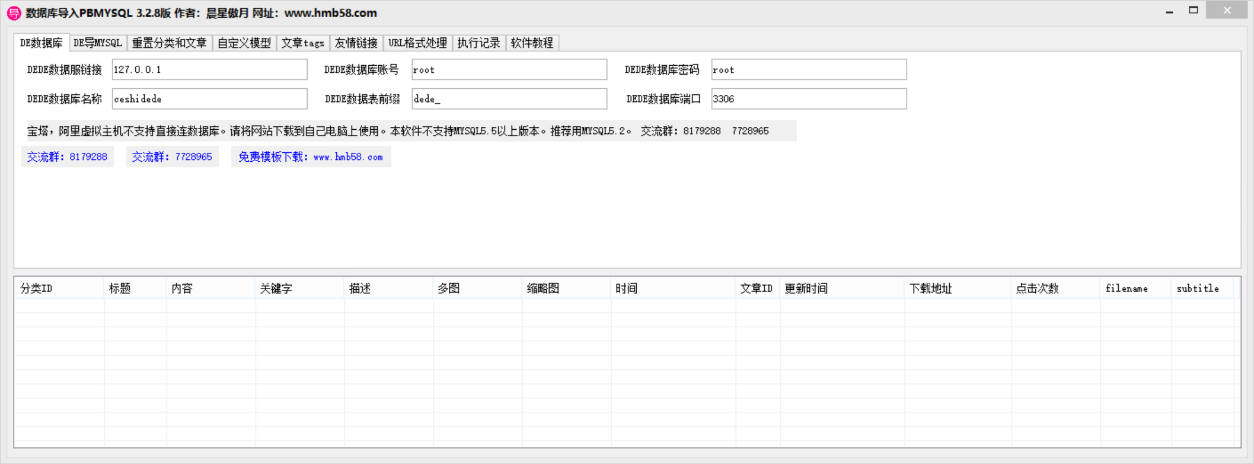Focus the DEDE数据库名称 field with ceshidede
The height and width of the screenshot is (464, 1254).
(x=210, y=98)
